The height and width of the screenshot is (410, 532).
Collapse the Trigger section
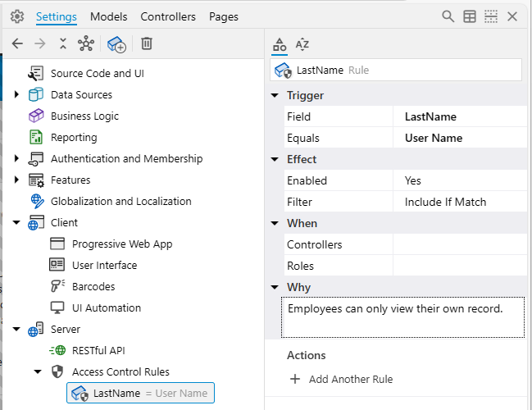(x=275, y=95)
